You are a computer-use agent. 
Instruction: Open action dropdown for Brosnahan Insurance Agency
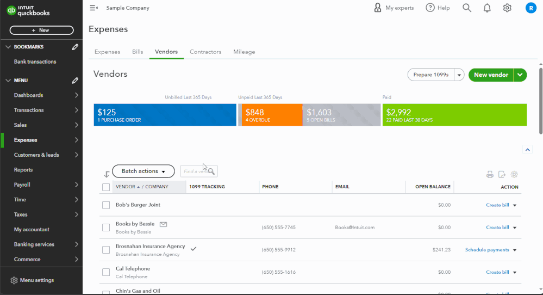[x=515, y=250]
